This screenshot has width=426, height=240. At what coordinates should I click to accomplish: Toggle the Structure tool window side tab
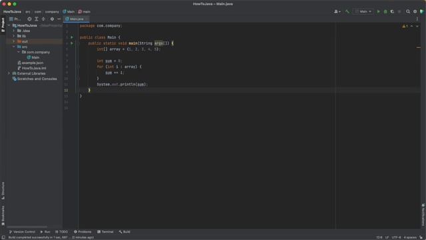3,191
